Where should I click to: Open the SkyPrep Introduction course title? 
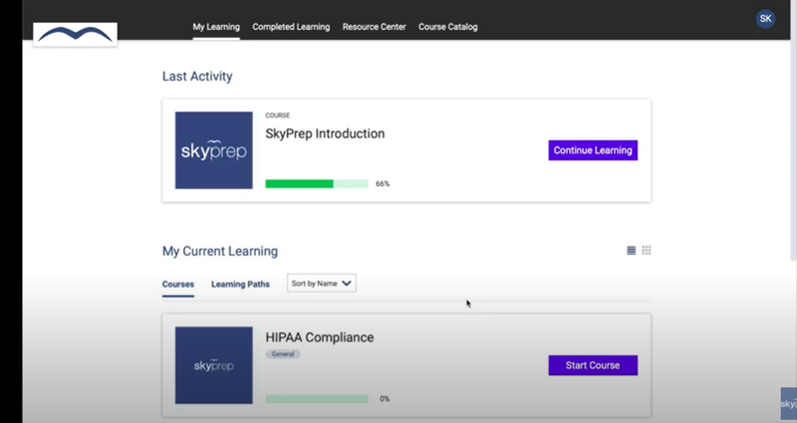[325, 134]
